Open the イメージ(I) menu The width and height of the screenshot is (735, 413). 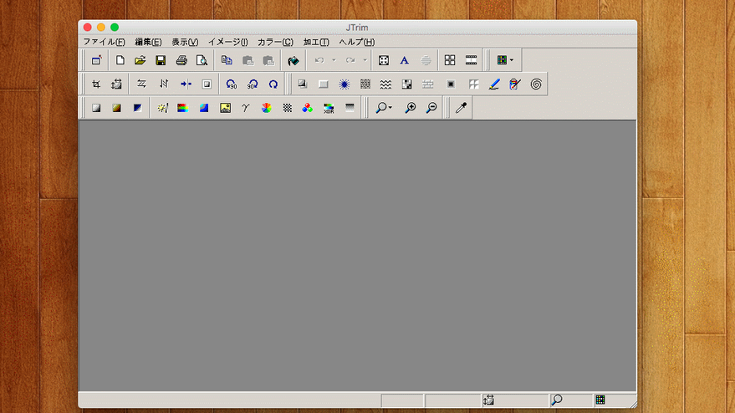point(227,42)
